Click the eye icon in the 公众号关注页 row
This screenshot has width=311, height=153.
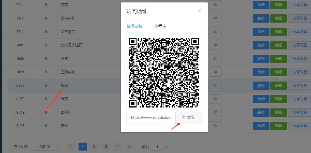(x=215, y=45)
